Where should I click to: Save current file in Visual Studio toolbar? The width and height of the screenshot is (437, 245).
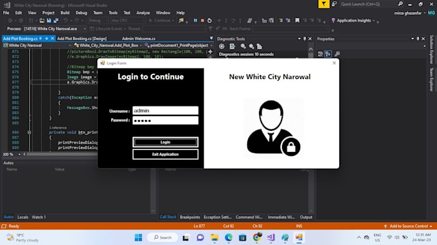(49, 21)
